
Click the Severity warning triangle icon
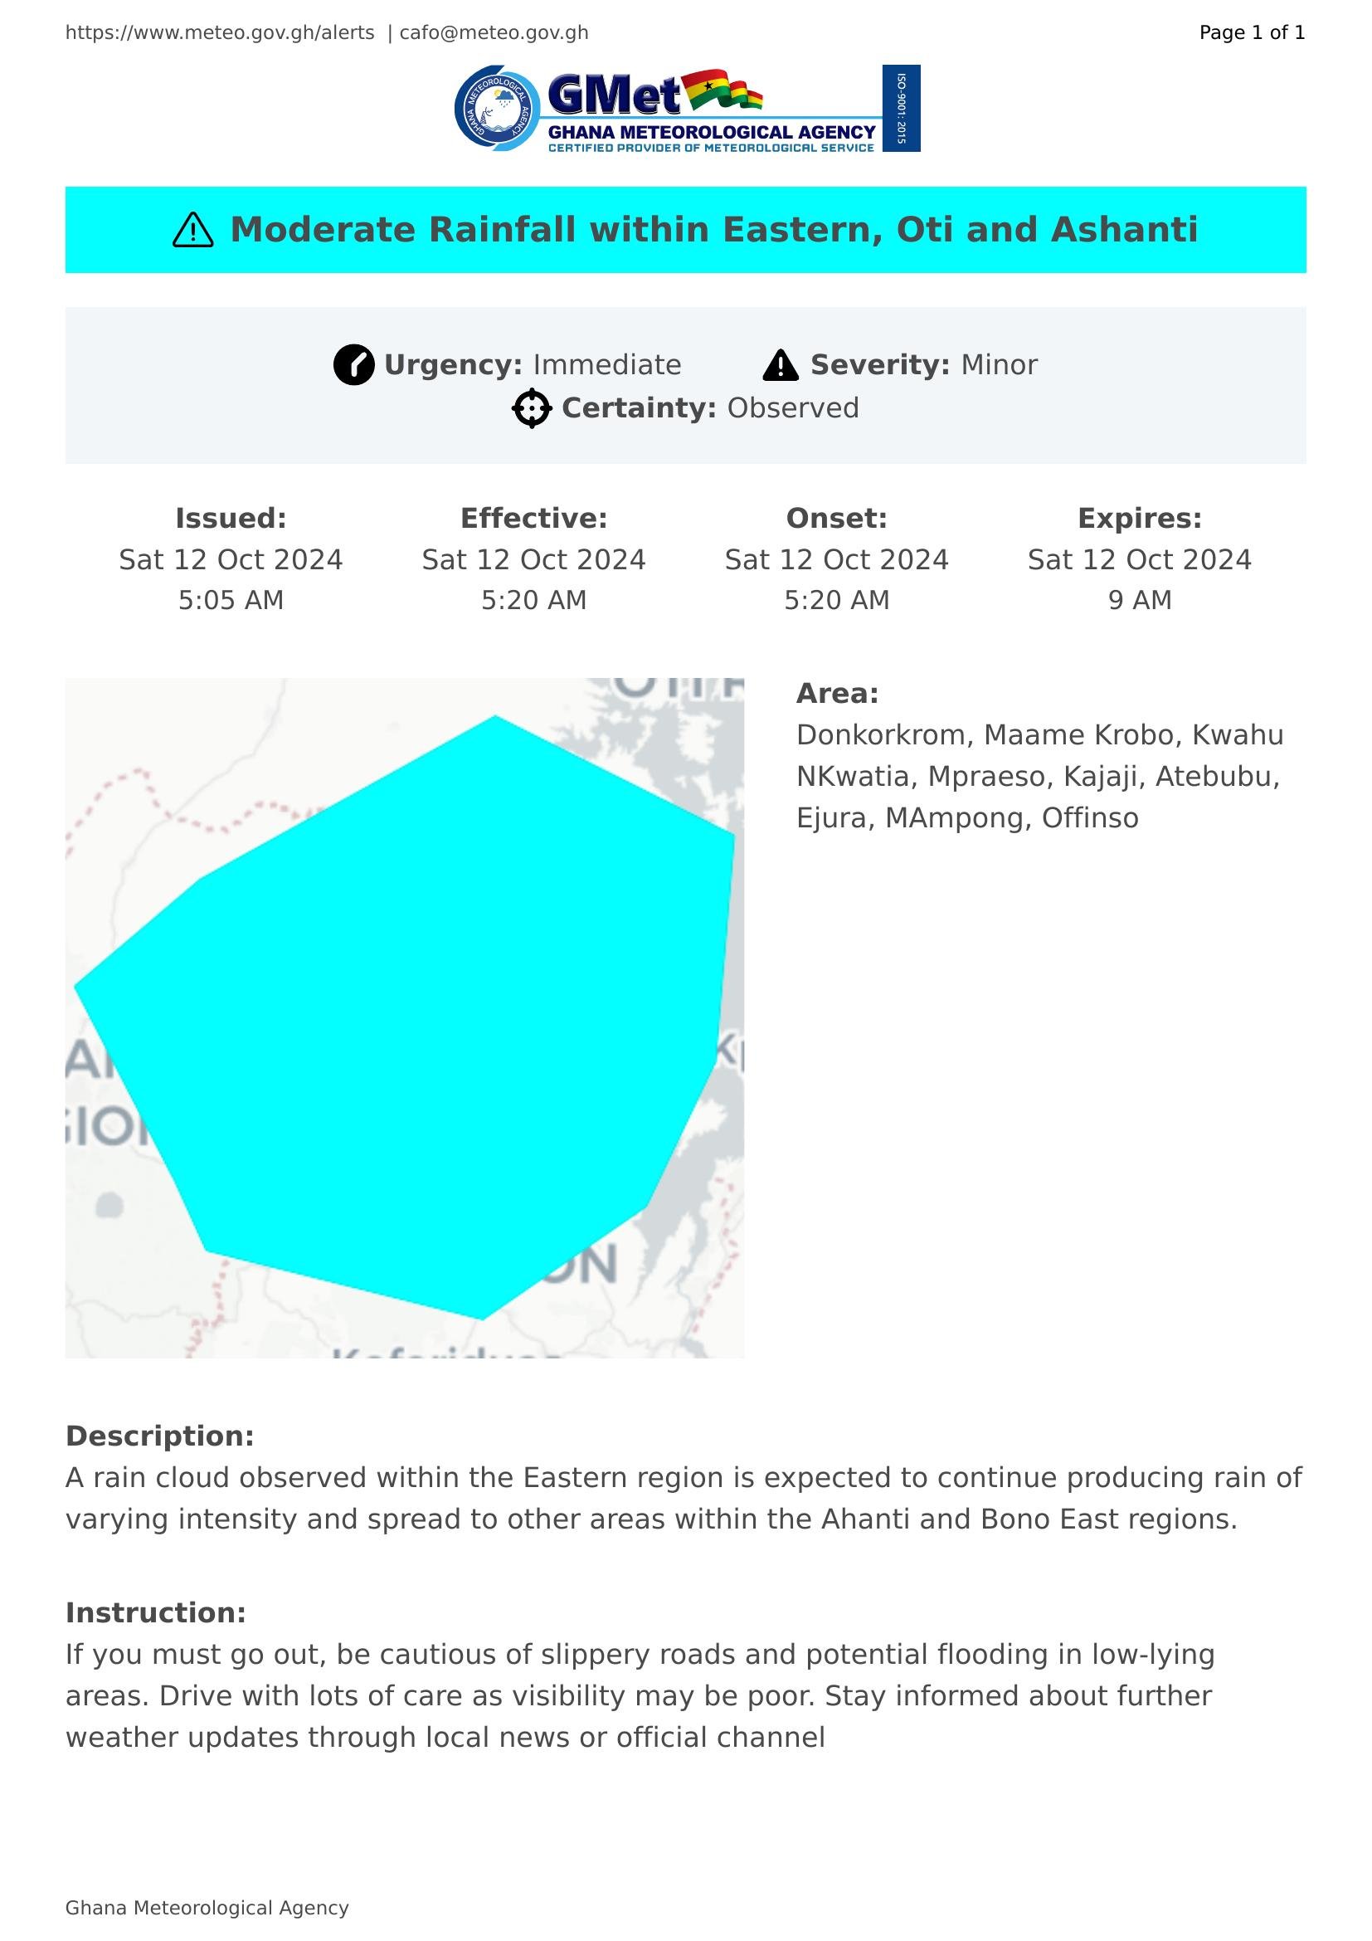click(780, 365)
